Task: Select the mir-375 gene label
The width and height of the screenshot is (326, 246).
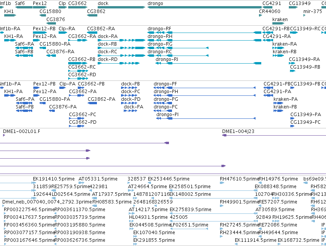Action: pos(313,11)
